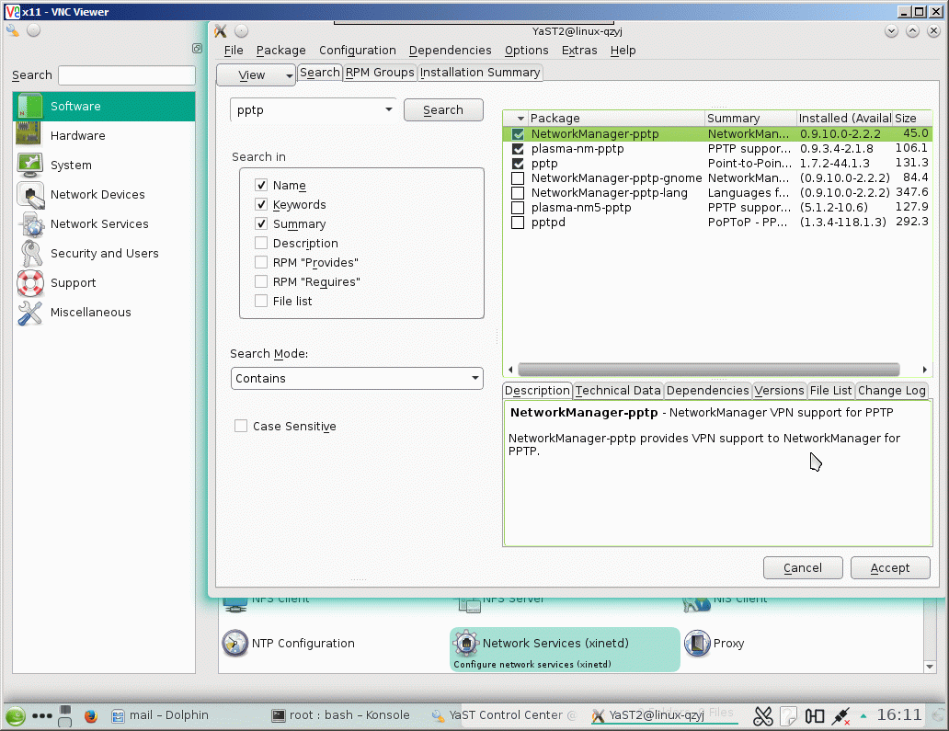
Task: Open the Extras menu
Action: coord(579,51)
